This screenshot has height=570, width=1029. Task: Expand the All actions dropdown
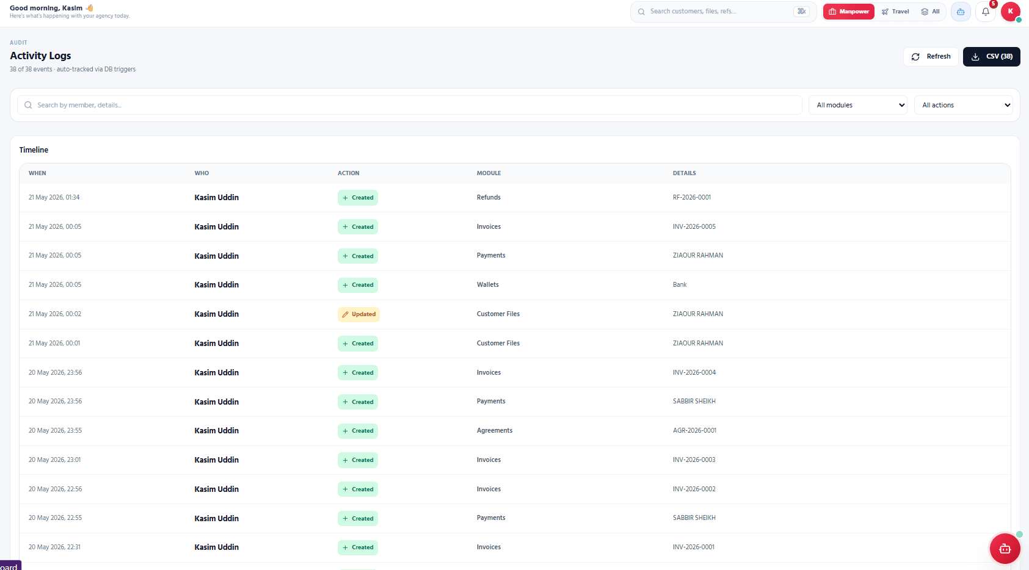point(964,105)
